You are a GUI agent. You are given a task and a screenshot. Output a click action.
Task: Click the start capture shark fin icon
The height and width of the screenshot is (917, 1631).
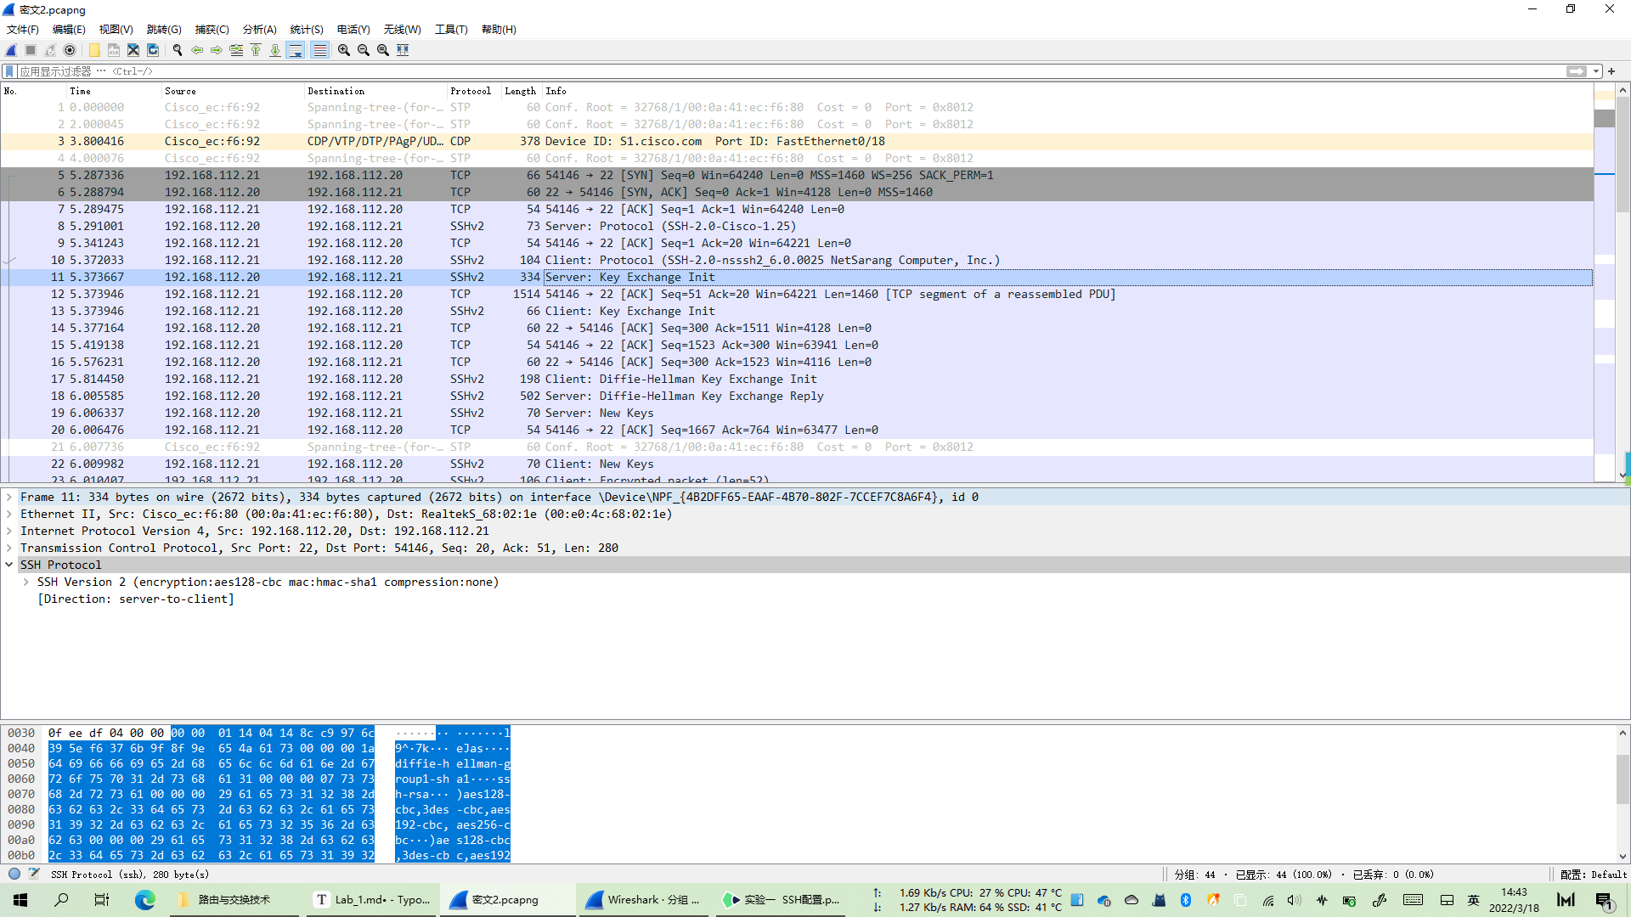pyautogui.click(x=12, y=50)
